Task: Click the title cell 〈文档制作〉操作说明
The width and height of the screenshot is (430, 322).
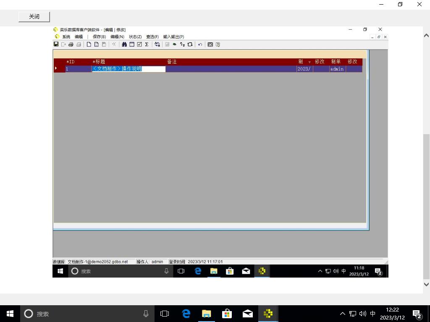Action: click(118, 69)
